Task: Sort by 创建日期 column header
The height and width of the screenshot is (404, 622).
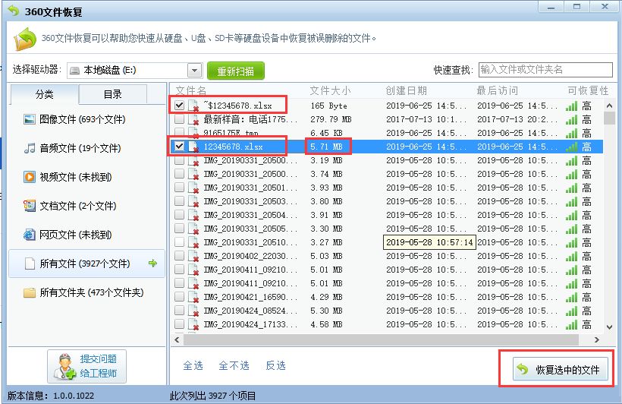Action: (407, 91)
